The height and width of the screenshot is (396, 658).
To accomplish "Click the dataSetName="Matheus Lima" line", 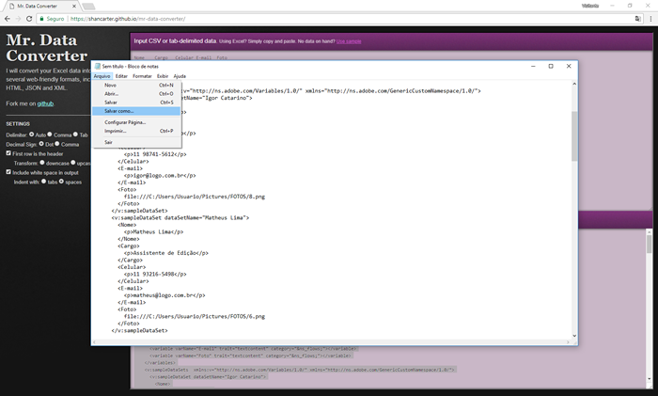I will (x=180, y=217).
